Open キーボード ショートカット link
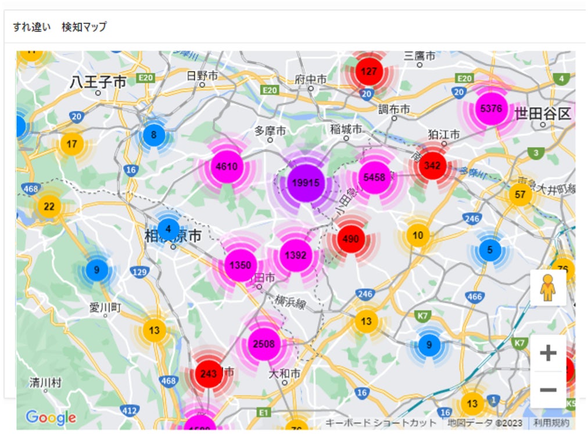This screenshot has height=434, width=588. [x=381, y=423]
